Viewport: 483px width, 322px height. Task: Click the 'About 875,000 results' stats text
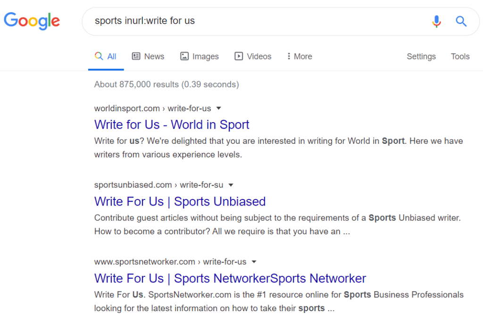coord(167,84)
